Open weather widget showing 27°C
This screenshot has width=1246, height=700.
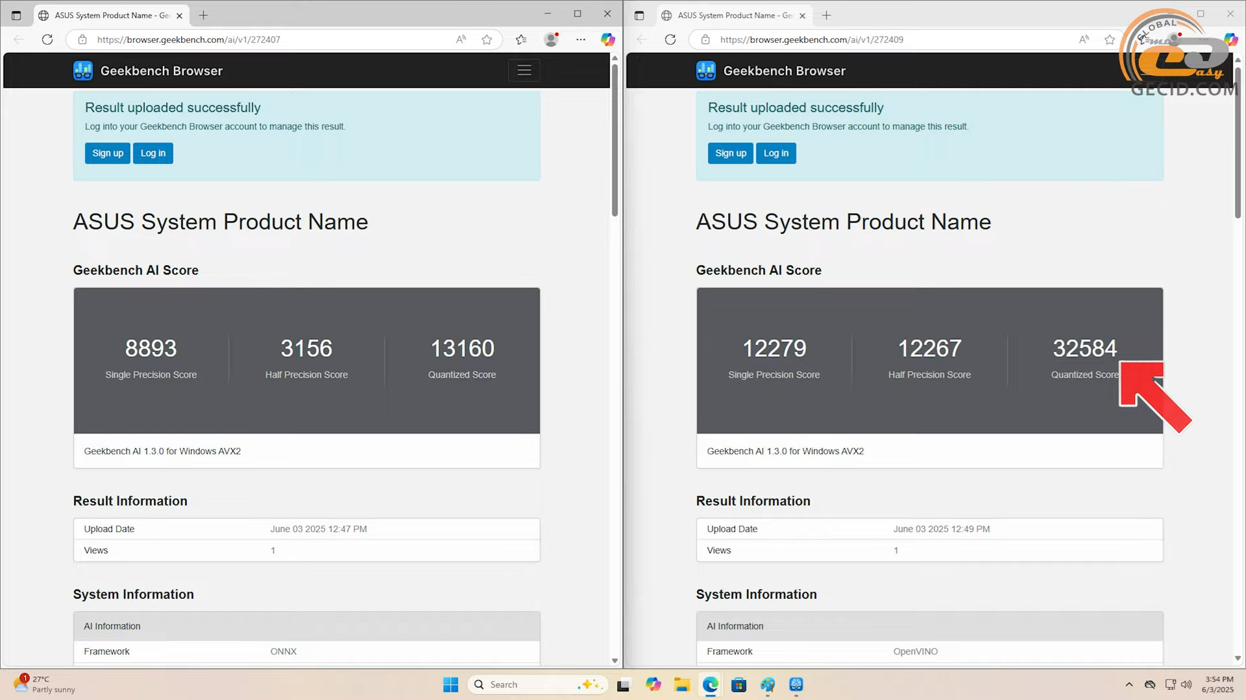click(x=44, y=684)
